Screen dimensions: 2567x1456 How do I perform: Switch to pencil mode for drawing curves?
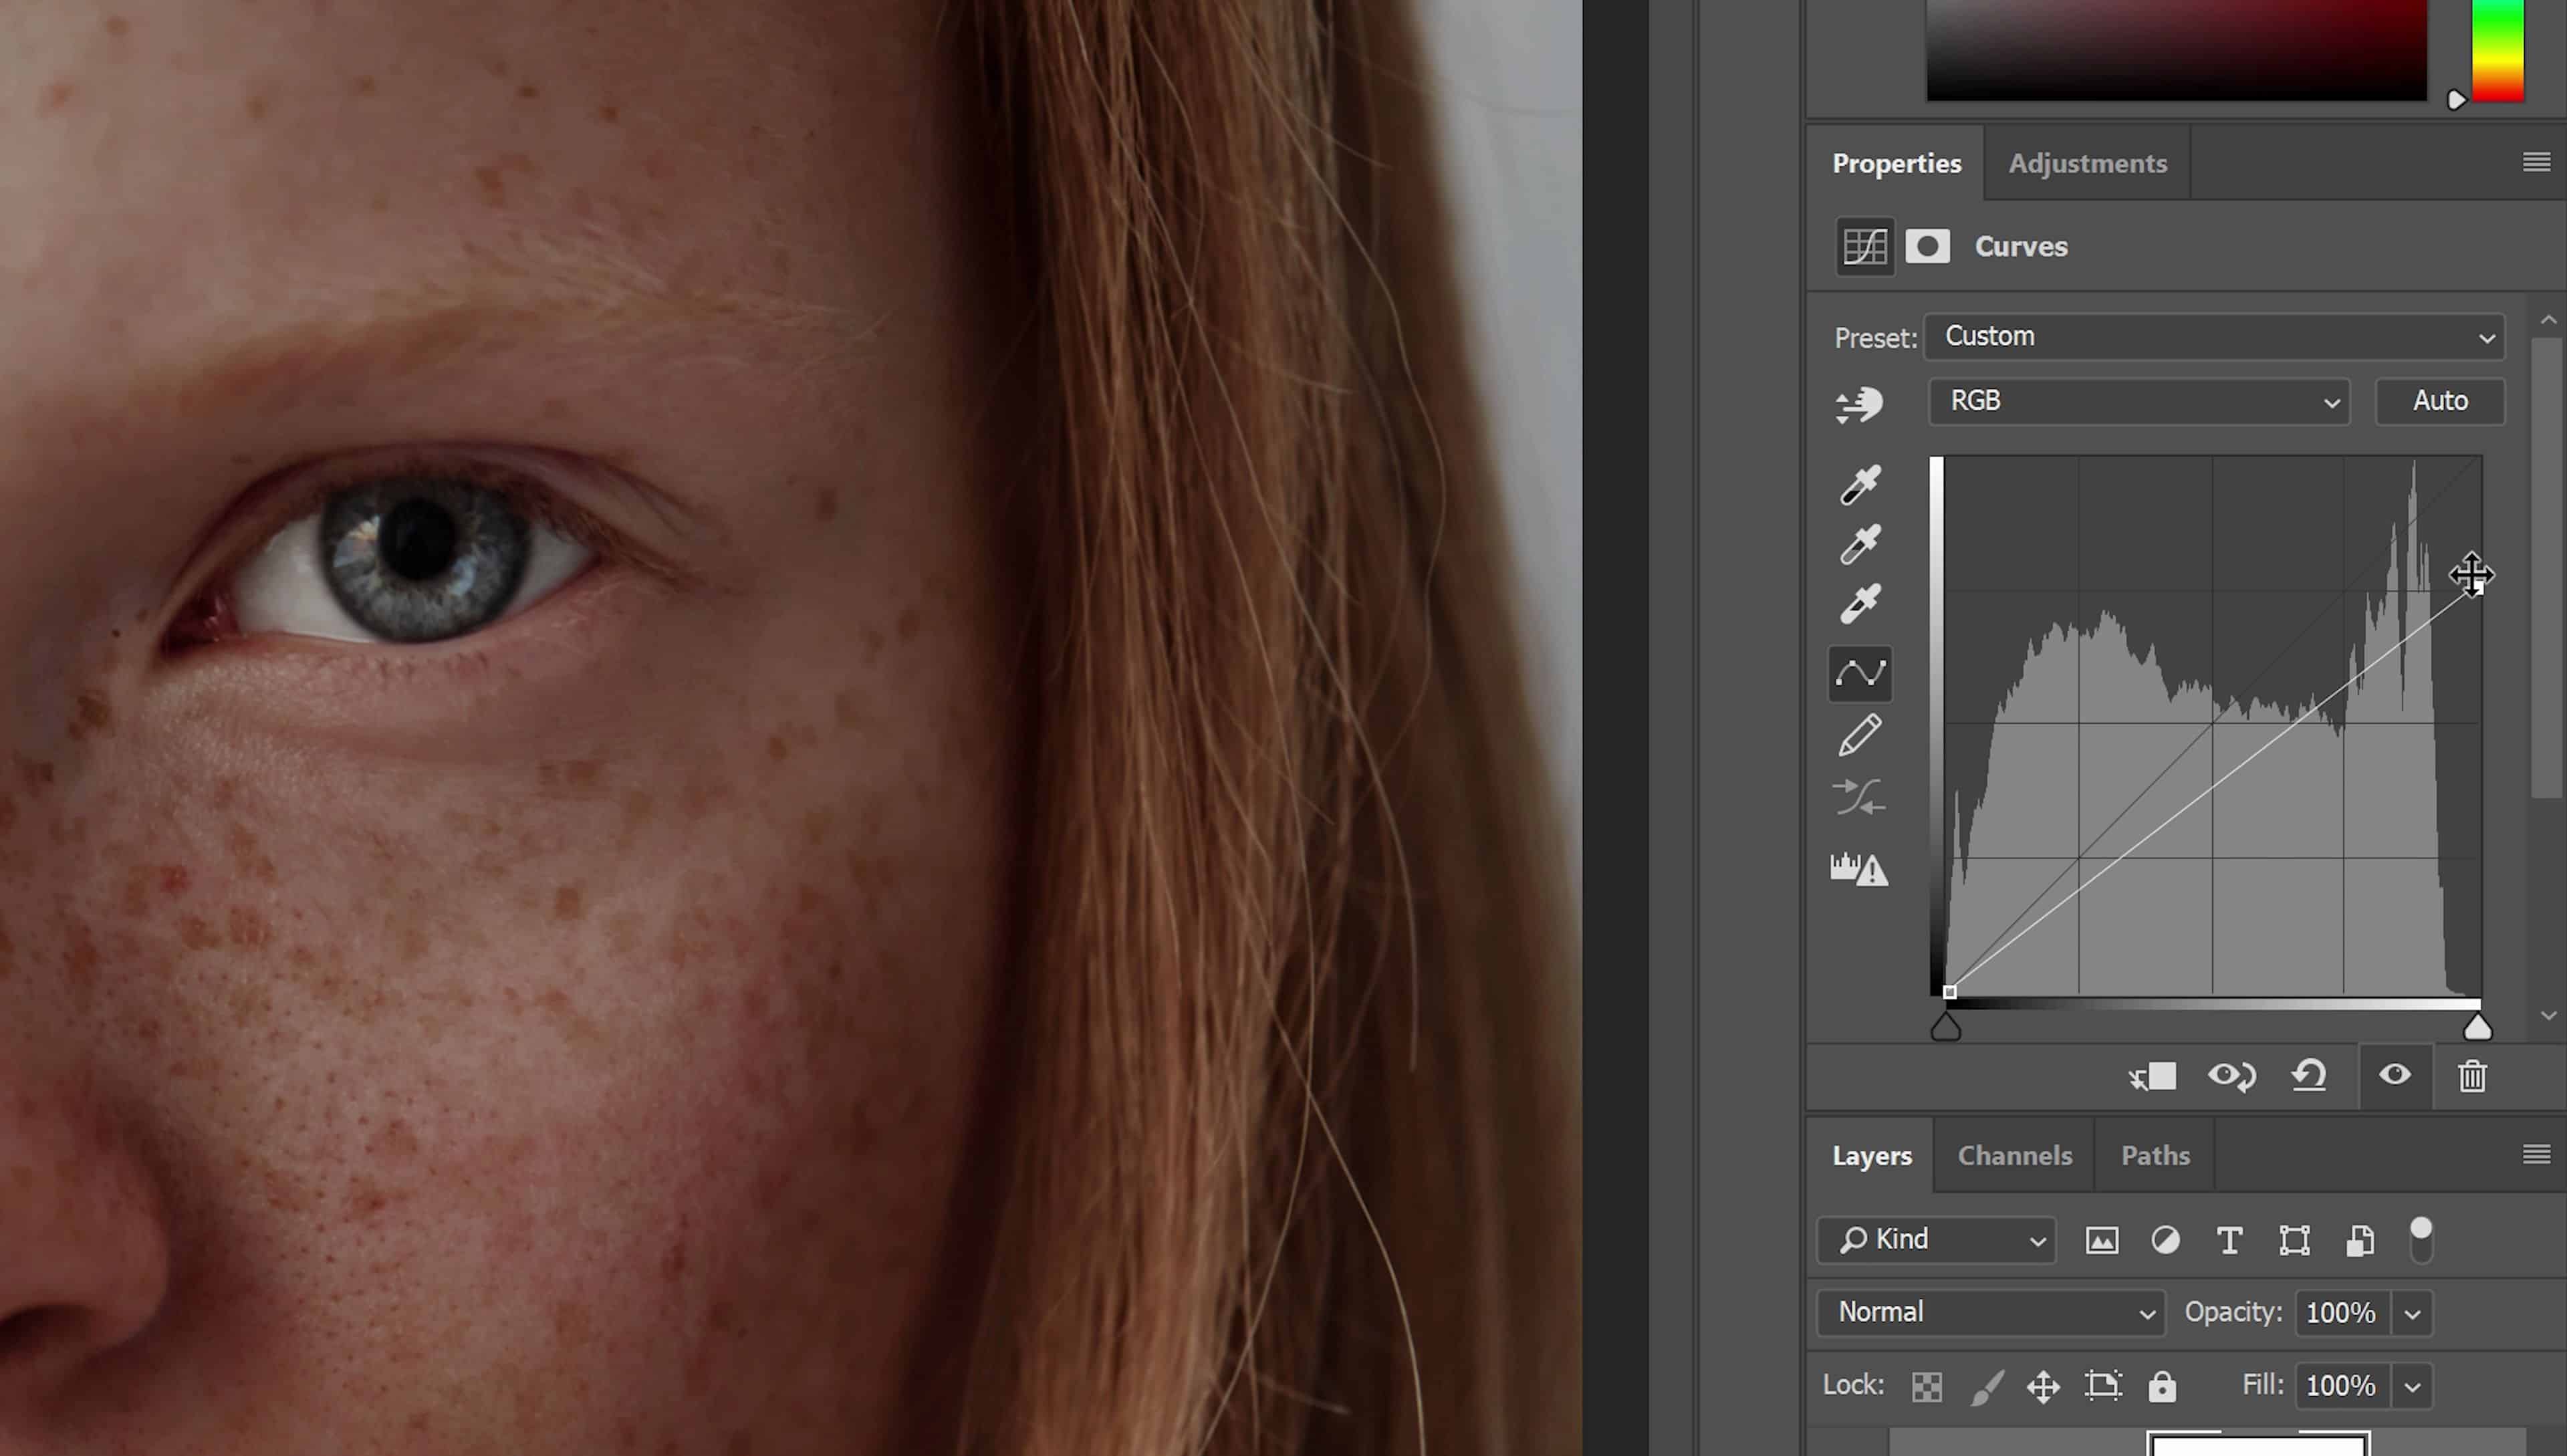coord(1858,733)
